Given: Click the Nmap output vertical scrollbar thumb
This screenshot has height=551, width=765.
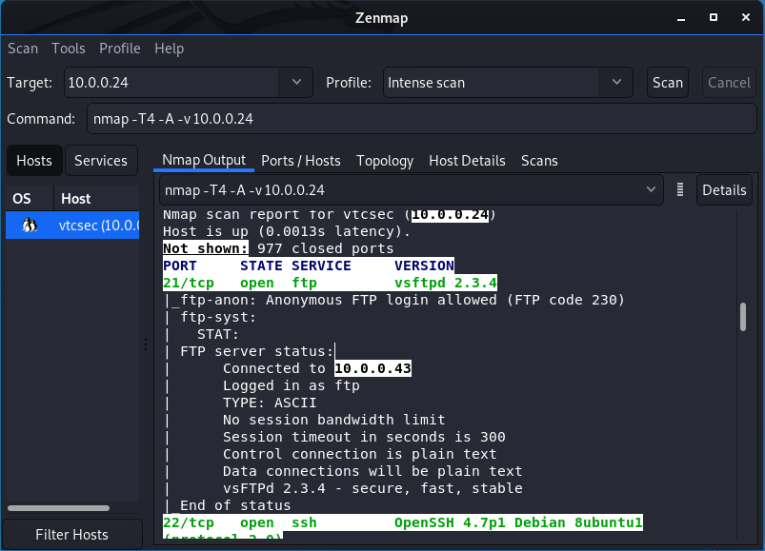Looking at the screenshot, I should pos(742,317).
